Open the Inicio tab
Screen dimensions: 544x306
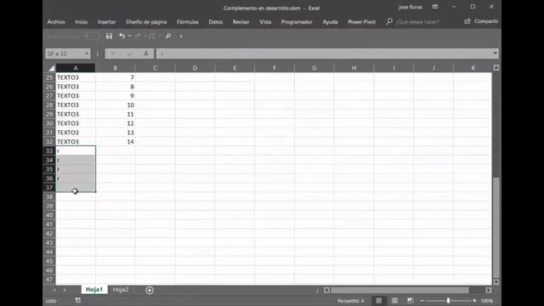82,22
